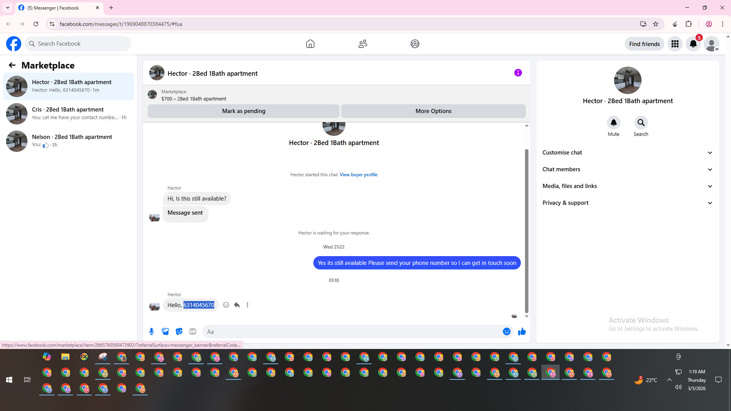Select Nelson conversation in the list
The image size is (731, 411).
pos(69,141)
